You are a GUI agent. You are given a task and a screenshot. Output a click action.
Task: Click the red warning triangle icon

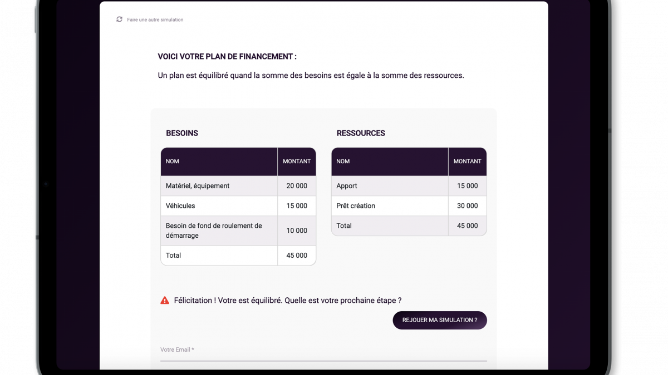point(165,301)
